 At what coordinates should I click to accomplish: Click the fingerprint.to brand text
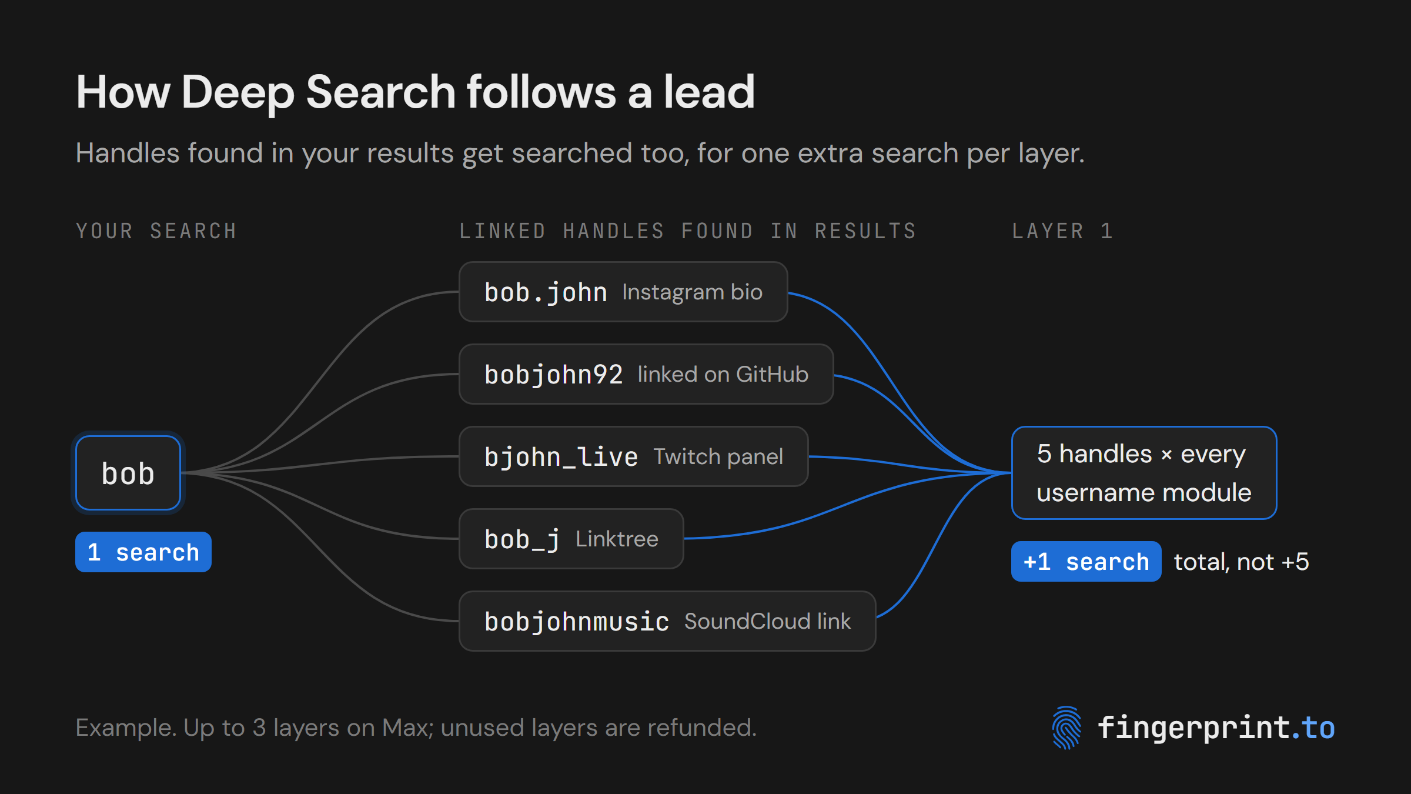(x=1216, y=728)
